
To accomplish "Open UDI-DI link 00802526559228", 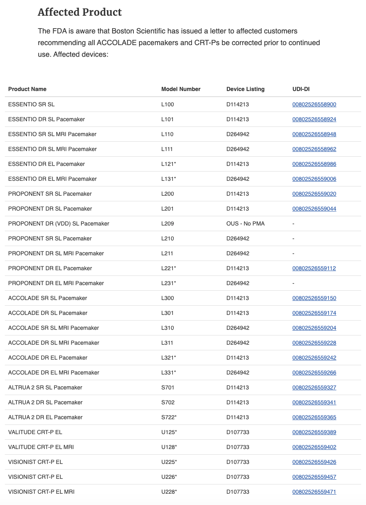I will pyautogui.click(x=314, y=343).
